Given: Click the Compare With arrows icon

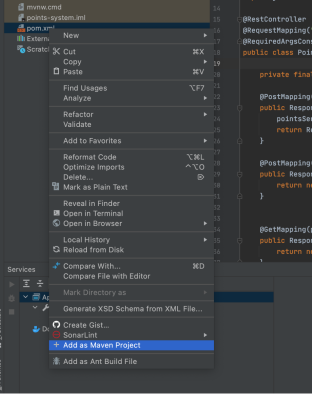Looking at the screenshot, I should (x=56, y=265).
